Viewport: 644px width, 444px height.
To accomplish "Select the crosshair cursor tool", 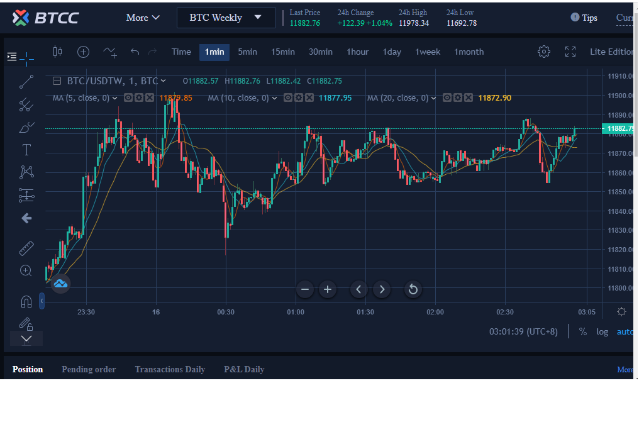I will pyautogui.click(x=26, y=58).
